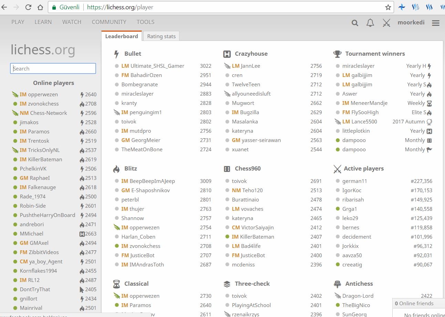Go back using the browser back arrow
Screen dimensions: 445x317
(4, 7)
